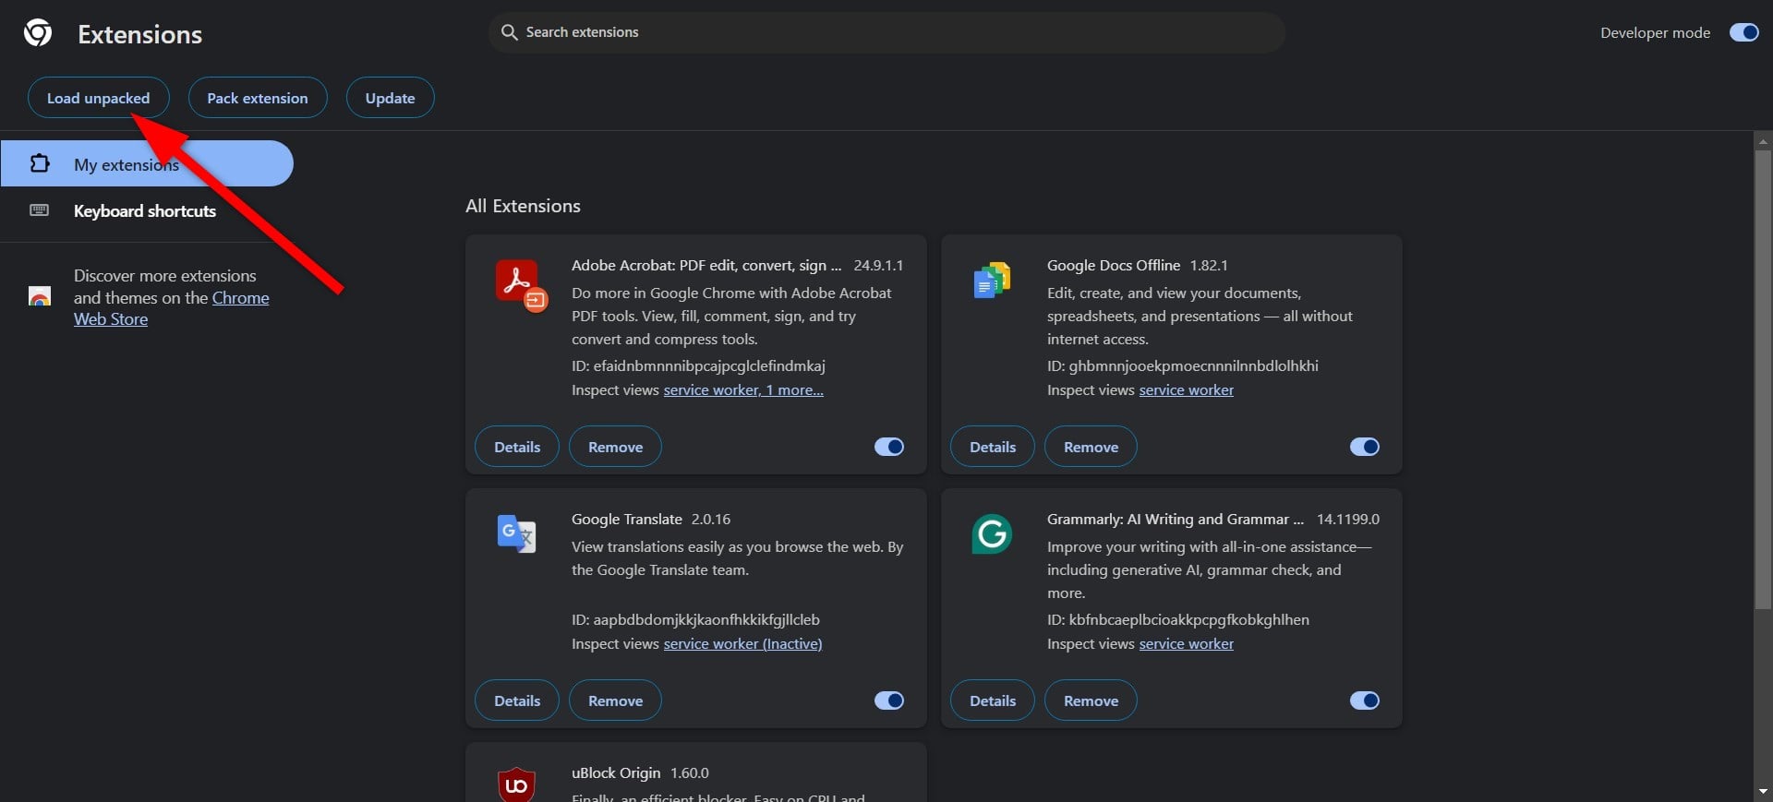
Task: Inspect Google Docs Offline service worker
Action: [1186, 390]
